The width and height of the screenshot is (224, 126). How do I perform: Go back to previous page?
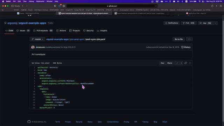(x=22, y=6)
